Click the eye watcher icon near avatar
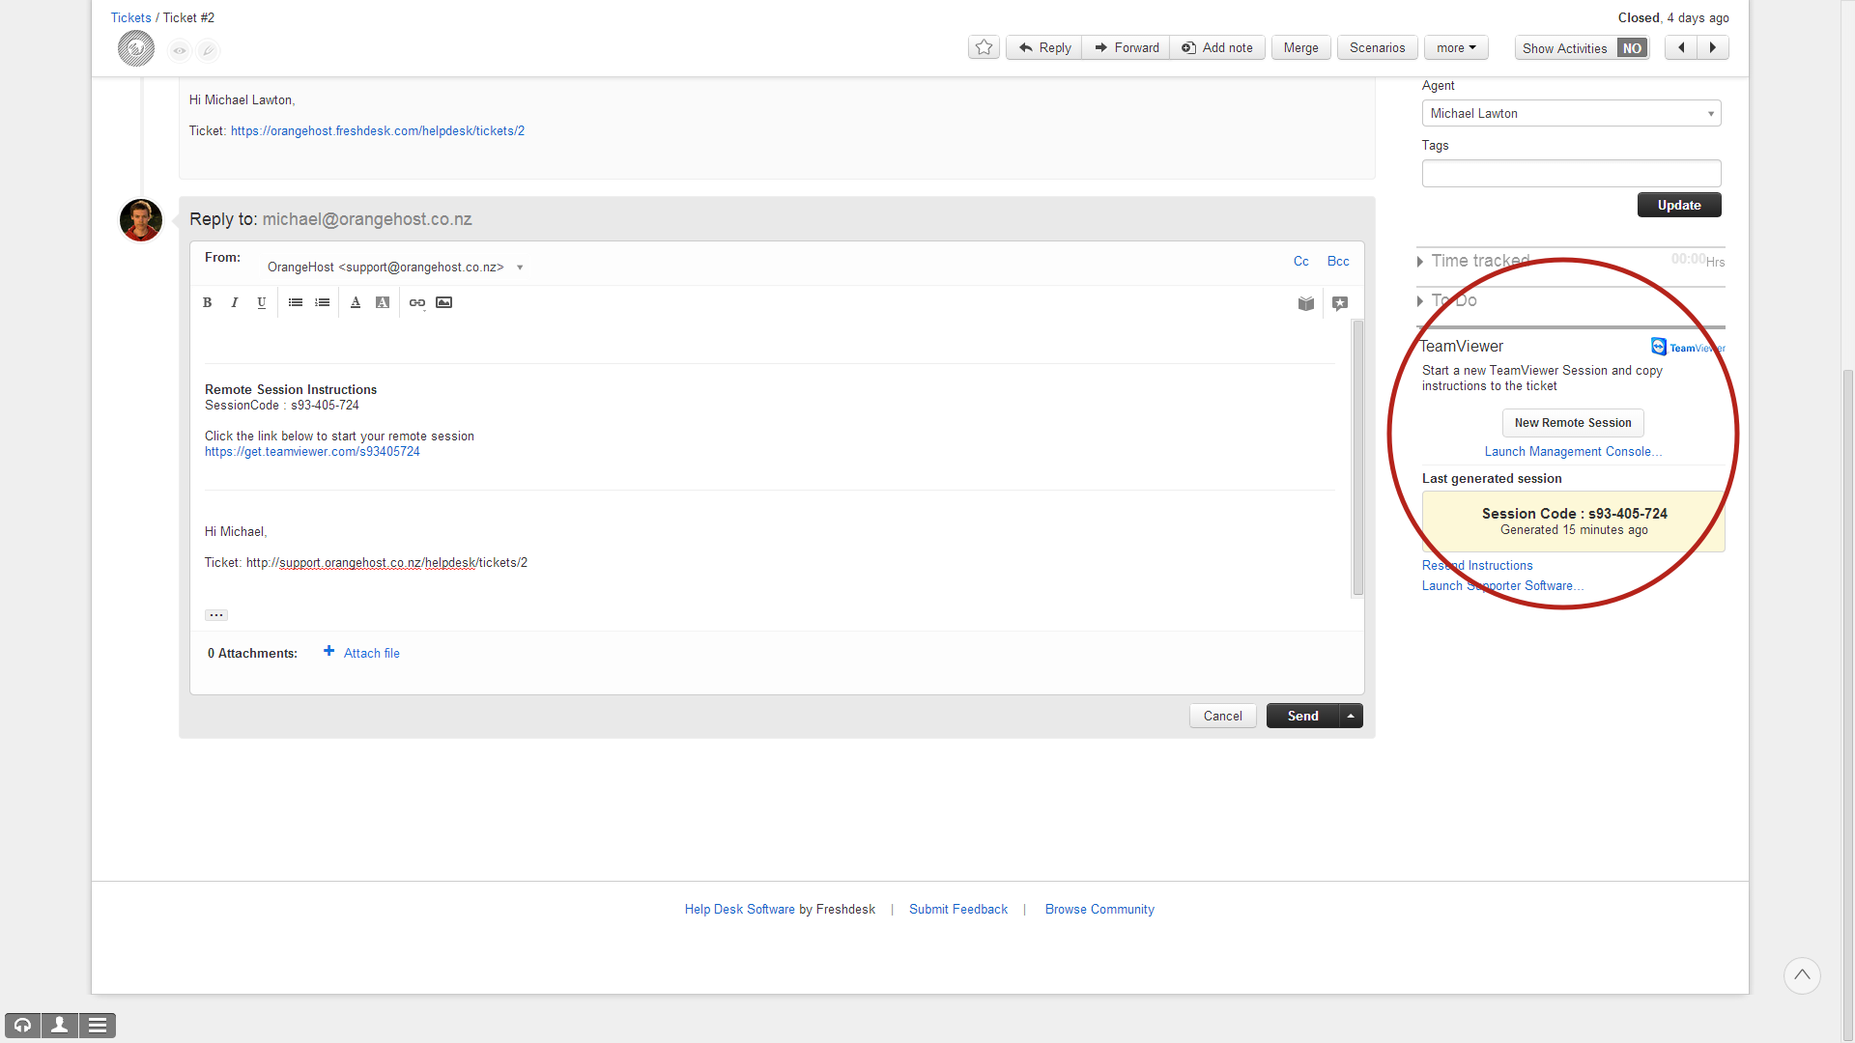 [180, 50]
